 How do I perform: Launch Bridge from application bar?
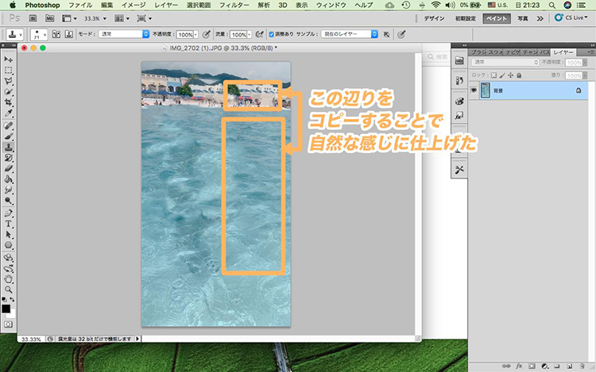point(33,18)
